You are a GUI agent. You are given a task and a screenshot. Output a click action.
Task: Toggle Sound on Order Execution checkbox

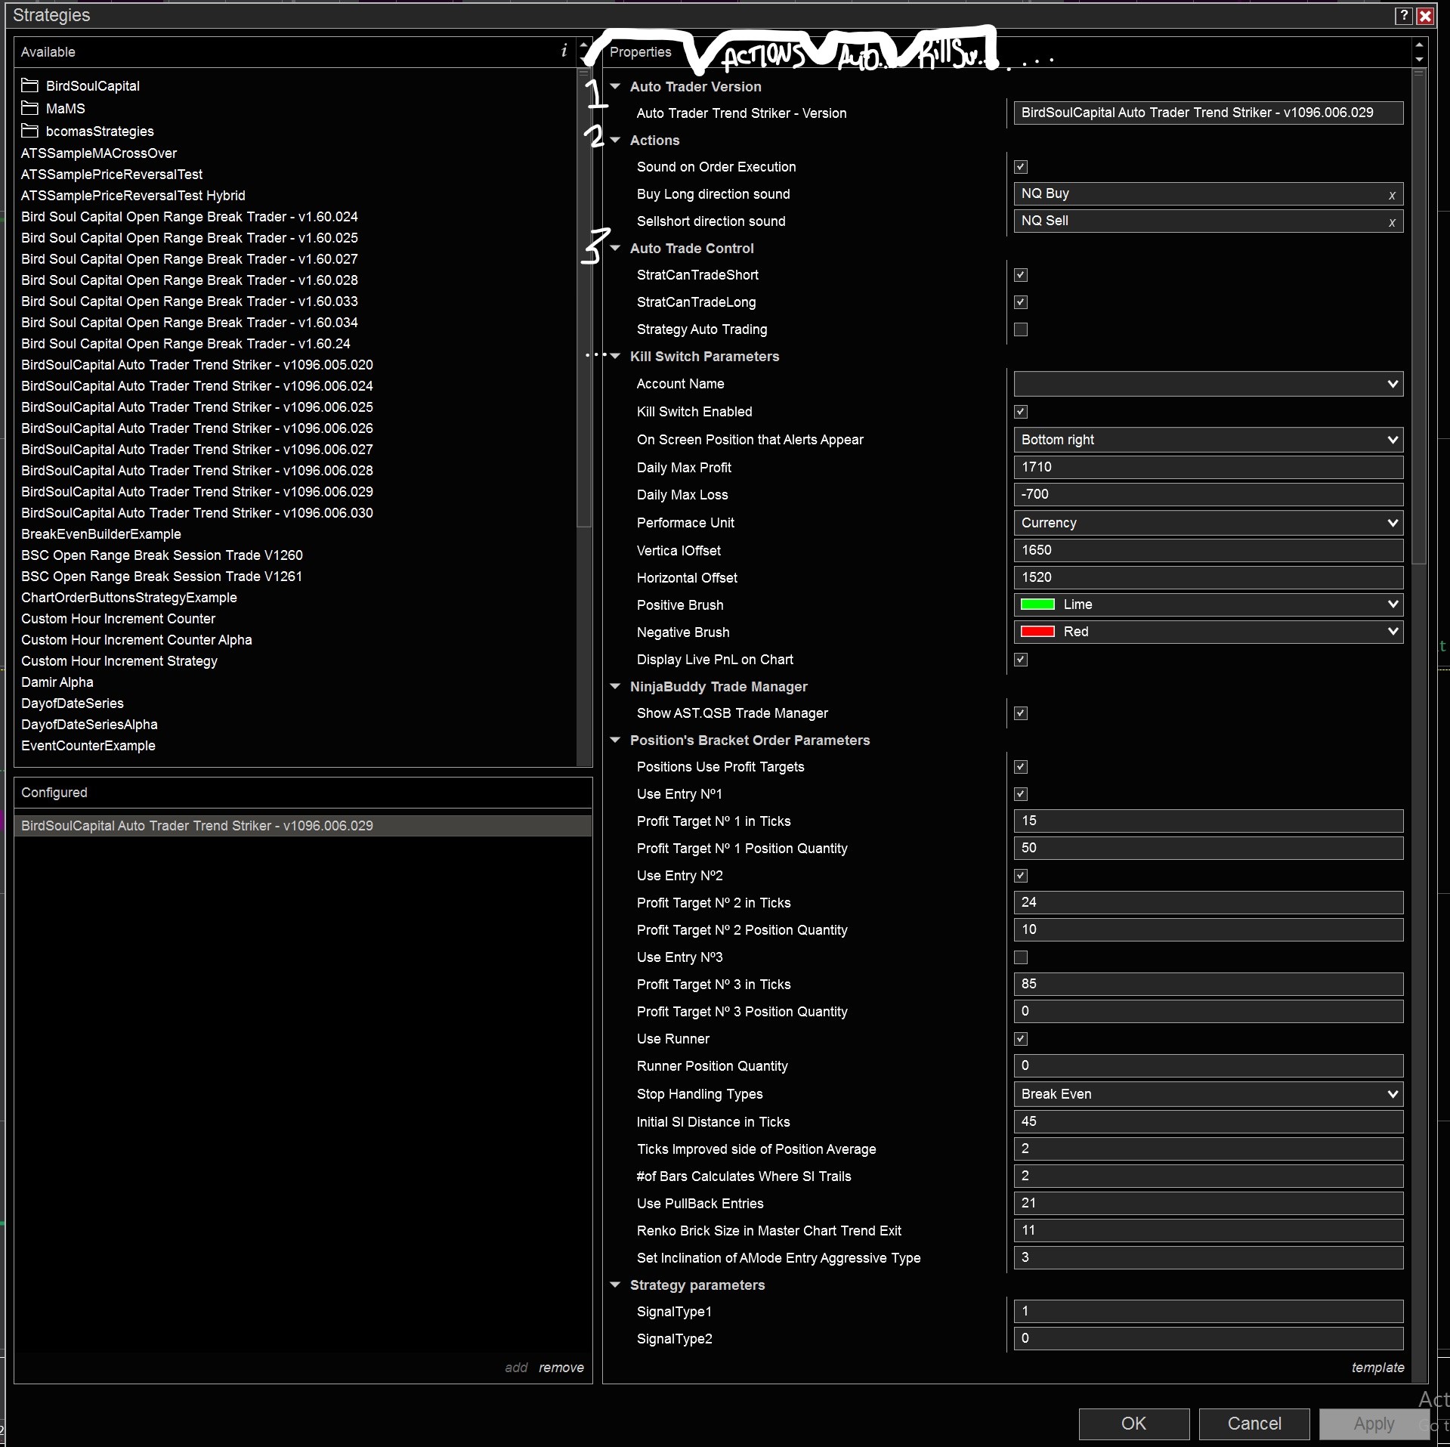[1021, 167]
